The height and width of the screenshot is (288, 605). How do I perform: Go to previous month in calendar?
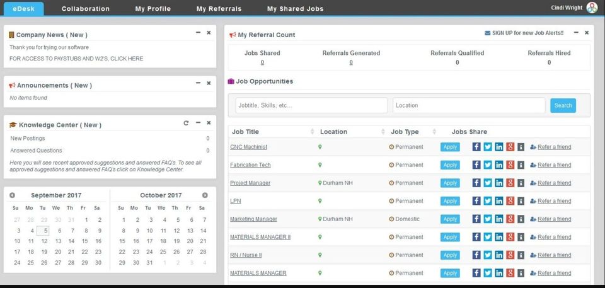(x=13, y=195)
